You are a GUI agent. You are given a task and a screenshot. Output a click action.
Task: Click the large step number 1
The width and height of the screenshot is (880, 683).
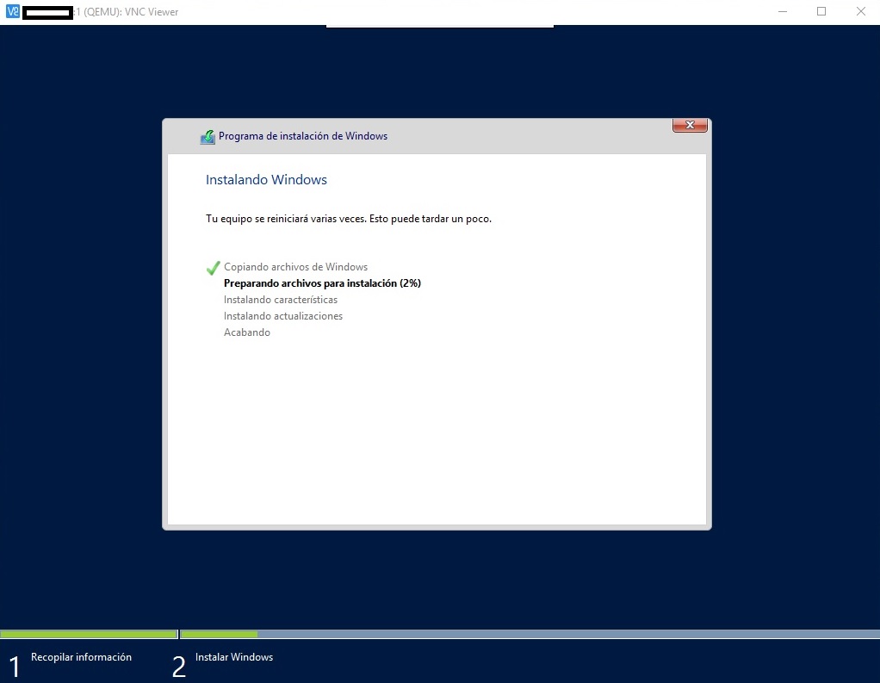[x=15, y=667]
